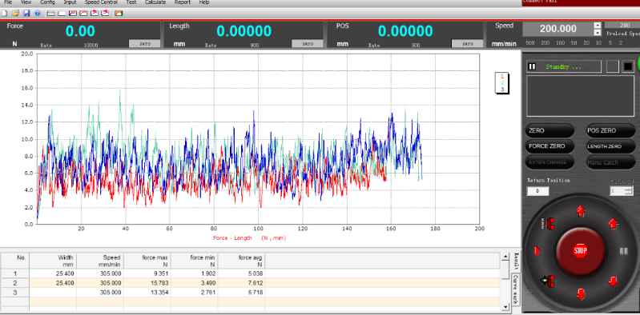Click the red curve 1 entry in the legend
This screenshot has width=640, height=315.
[502, 76]
